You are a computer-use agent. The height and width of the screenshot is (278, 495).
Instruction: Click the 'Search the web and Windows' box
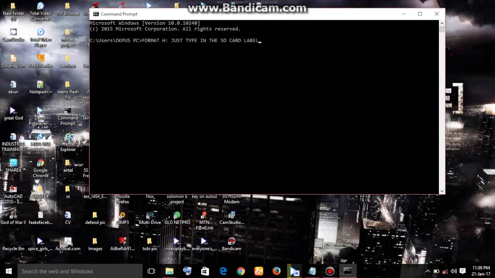coord(80,271)
